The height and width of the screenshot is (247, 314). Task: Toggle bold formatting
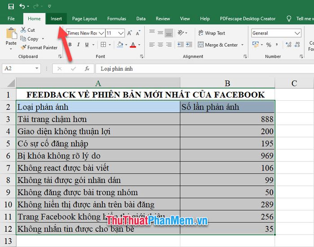tap(70, 45)
